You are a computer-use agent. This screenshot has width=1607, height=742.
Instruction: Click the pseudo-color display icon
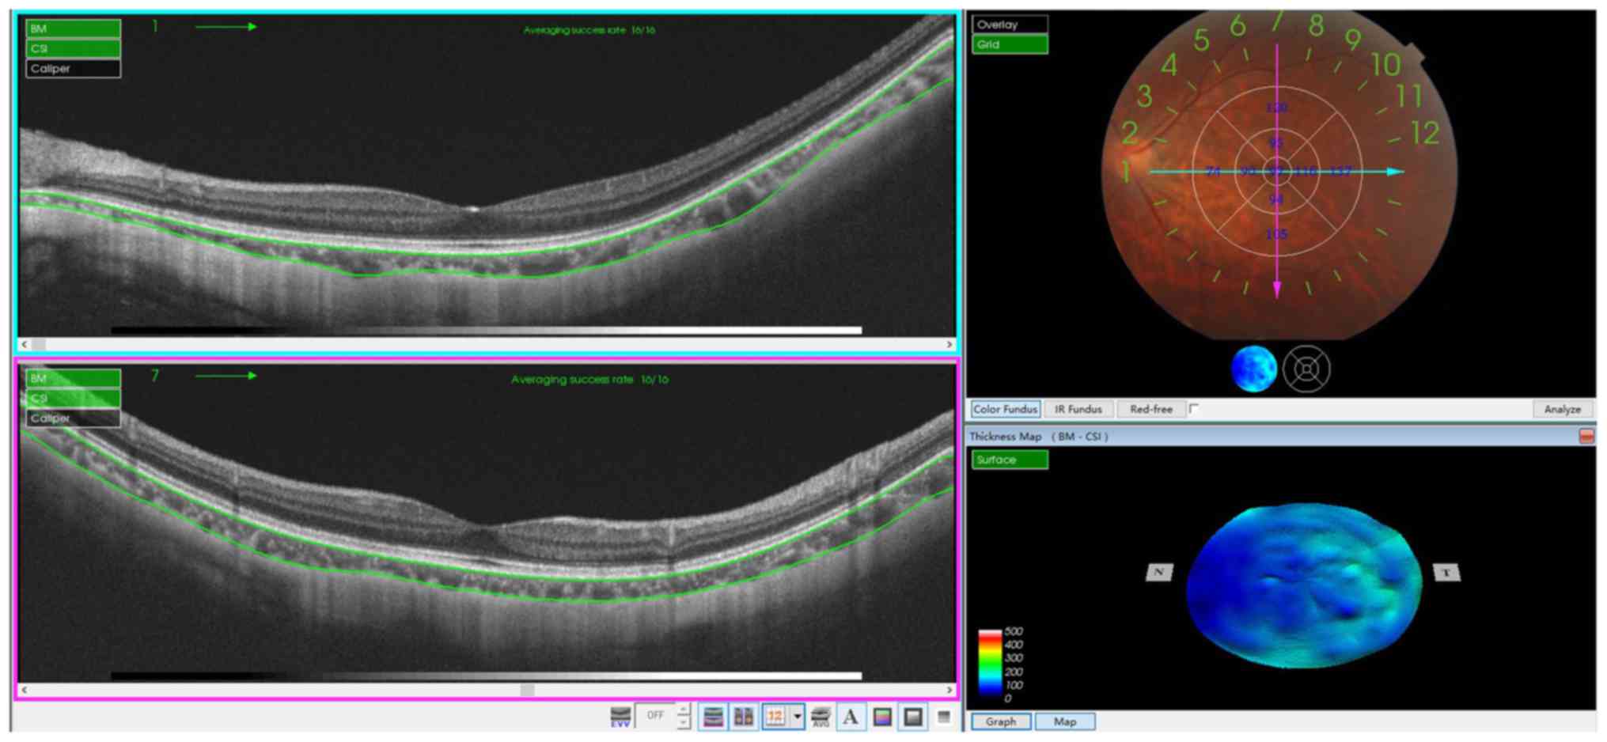pos(882,717)
